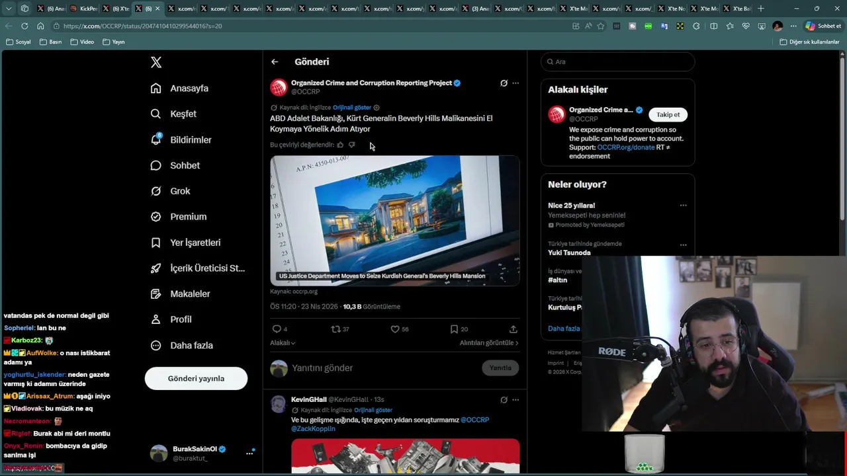Open three-dot menu on KevinGHall reply
Screen dimensions: 847x476
[515, 400]
